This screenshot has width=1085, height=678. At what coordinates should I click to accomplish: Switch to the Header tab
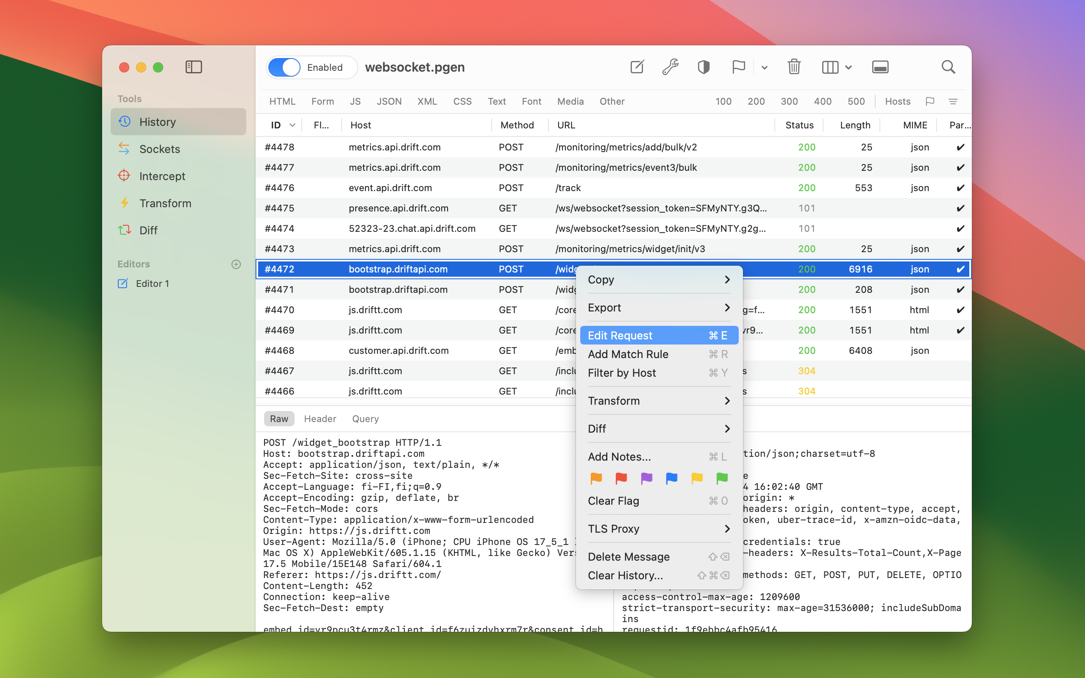(320, 419)
